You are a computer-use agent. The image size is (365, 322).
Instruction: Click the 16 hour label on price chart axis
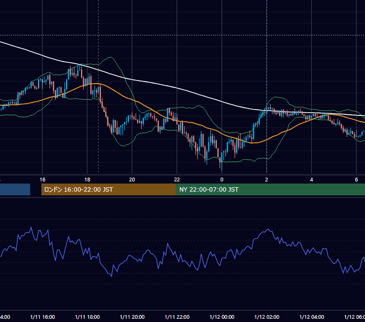tap(42, 180)
